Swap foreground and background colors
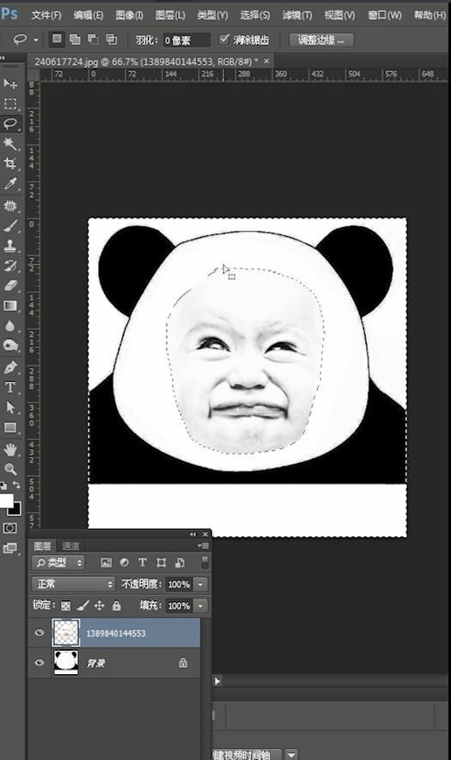The width and height of the screenshot is (451, 760). pyautogui.click(x=16, y=484)
